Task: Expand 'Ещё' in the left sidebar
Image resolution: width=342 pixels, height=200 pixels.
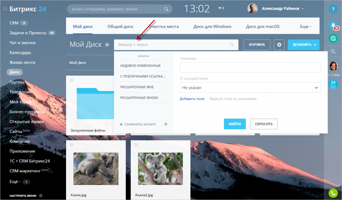Action: [x=15, y=182]
